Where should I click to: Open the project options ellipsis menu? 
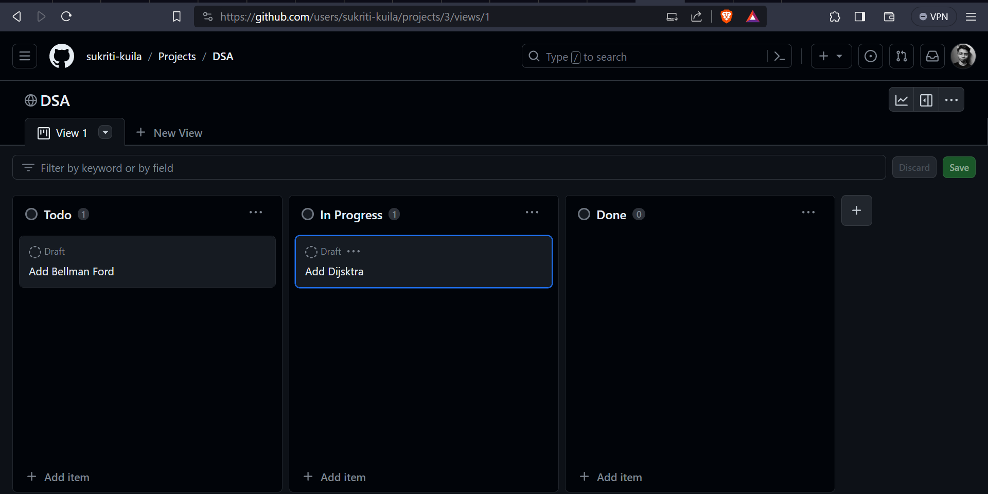tap(951, 99)
